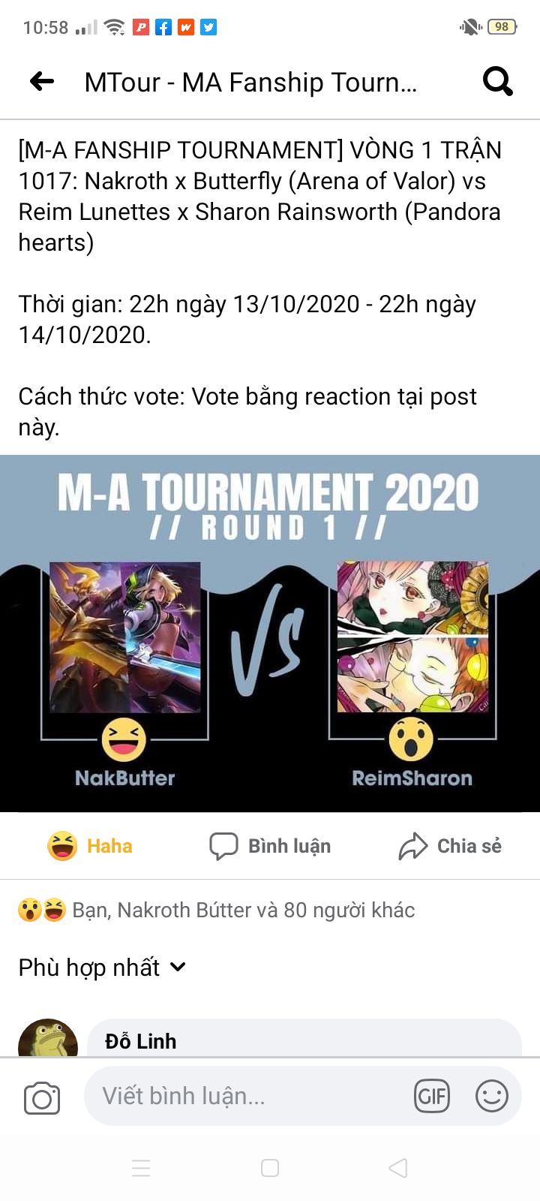Open the camera icon to attach photo

click(x=42, y=1098)
